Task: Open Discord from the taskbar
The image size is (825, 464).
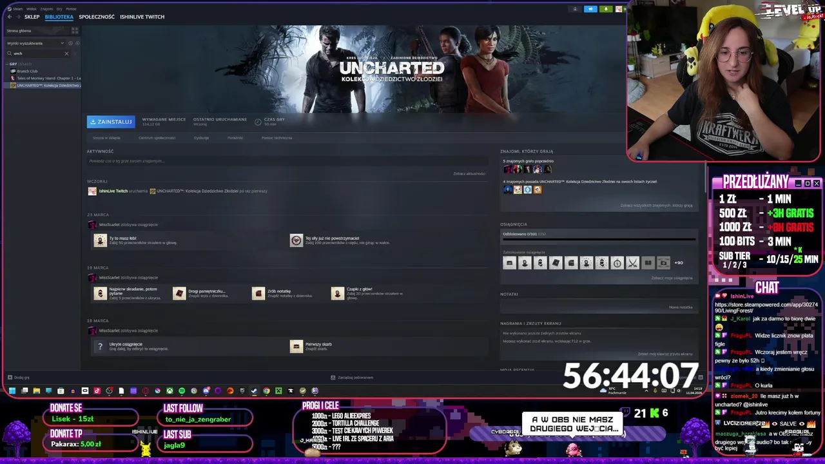Action: [x=206, y=391]
